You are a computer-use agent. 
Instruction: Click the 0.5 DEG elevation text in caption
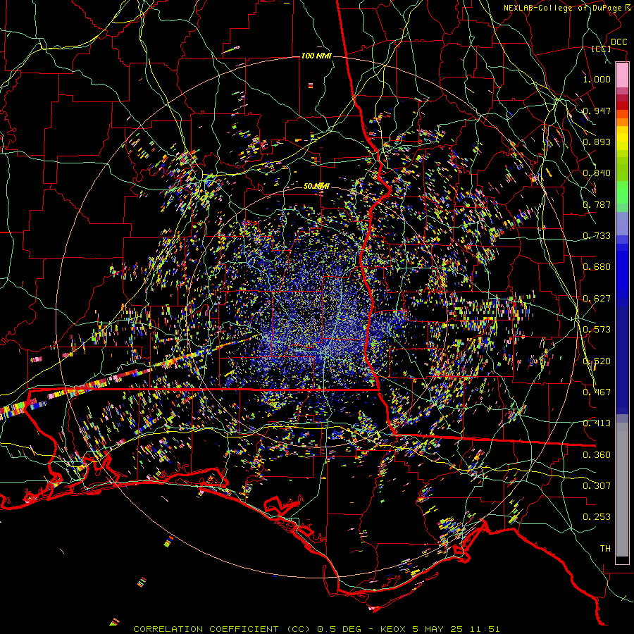tap(339, 629)
